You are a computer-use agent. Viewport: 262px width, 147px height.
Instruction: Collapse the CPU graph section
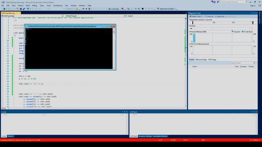[190, 44]
